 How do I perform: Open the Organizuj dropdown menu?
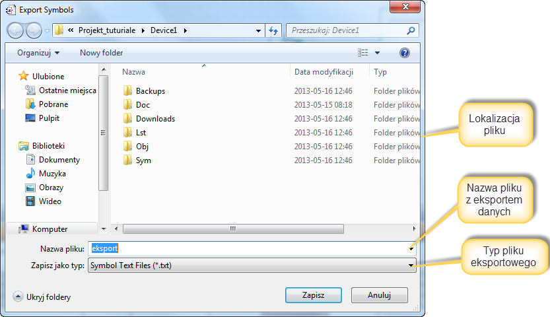(38, 53)
